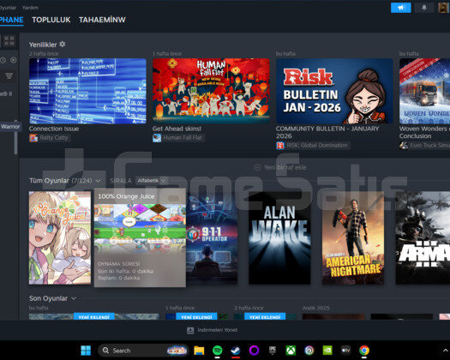Click the downloads icon next to İndirmeleri Yönet

190,331
